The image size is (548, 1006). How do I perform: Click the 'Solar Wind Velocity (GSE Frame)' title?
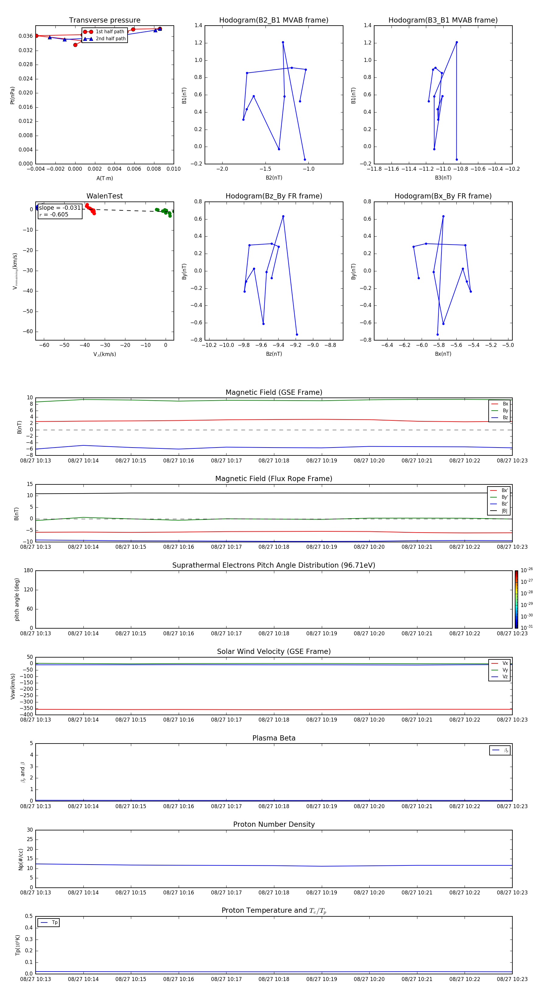point(274,651)
